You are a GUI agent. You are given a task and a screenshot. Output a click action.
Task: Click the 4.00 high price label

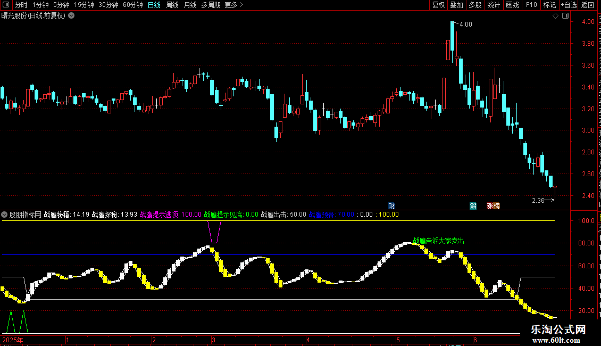(x=466, y=24)
